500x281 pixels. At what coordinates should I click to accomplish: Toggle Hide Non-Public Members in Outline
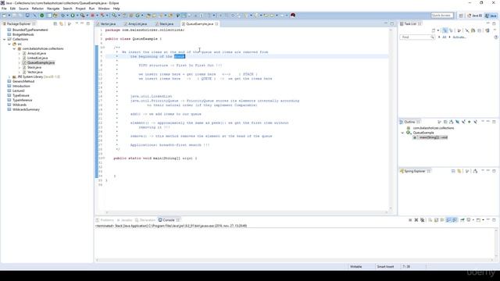pos(469,122)
